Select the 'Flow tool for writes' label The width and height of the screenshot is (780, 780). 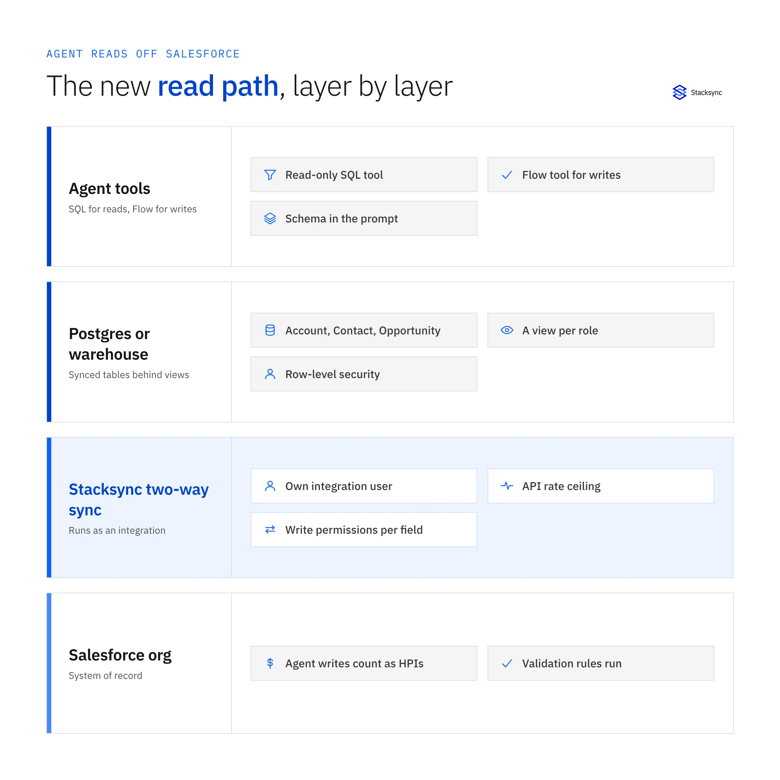point(571,175)
